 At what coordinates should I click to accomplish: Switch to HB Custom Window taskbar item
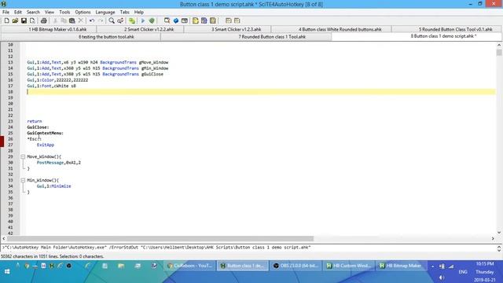coord(348,266)
